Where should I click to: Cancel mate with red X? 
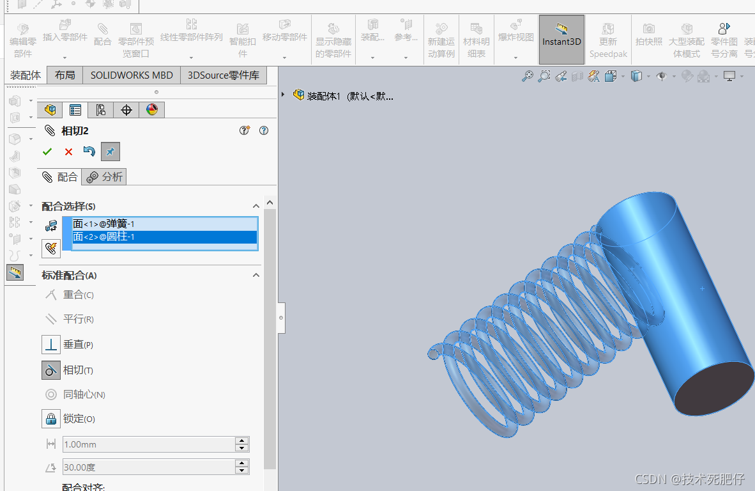coord(68,152)
